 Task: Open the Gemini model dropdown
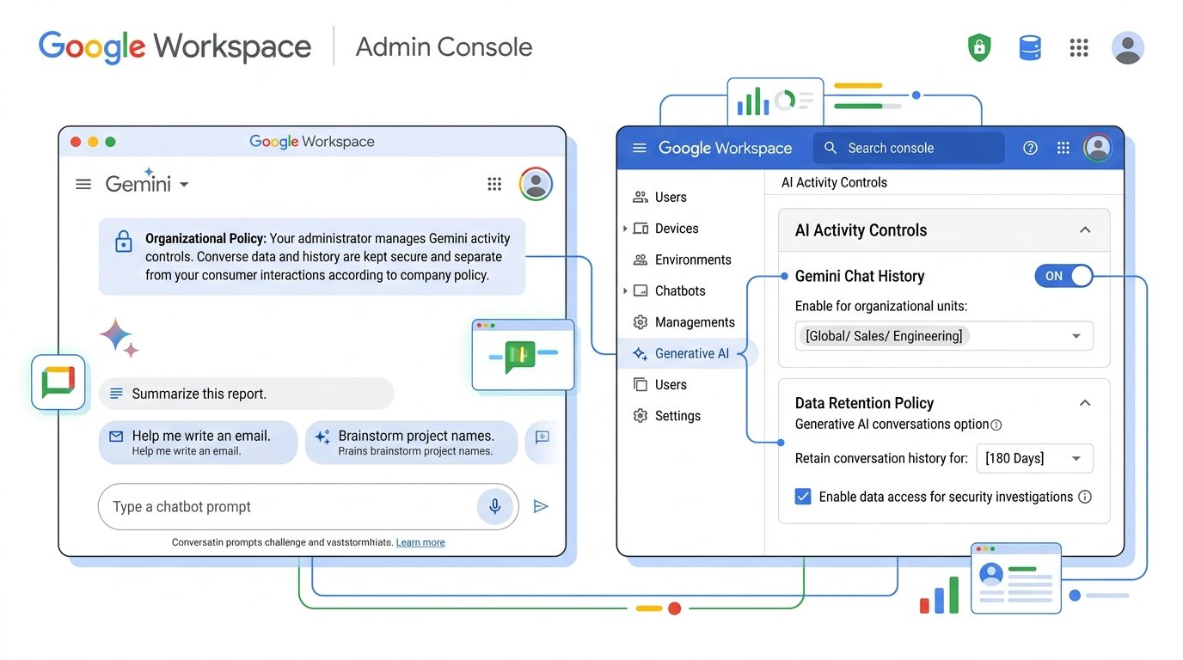147,183
